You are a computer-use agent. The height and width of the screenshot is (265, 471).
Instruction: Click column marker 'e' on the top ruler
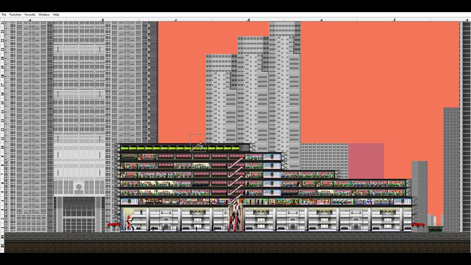click(x=322, y=20)
